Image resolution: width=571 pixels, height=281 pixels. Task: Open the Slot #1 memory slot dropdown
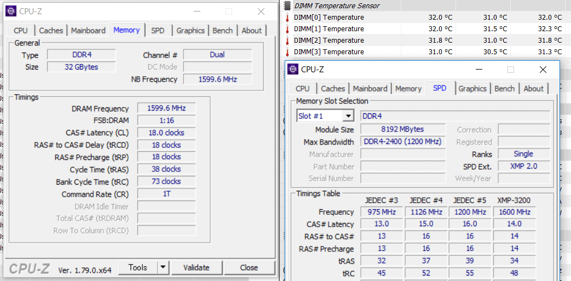point(349,116)
